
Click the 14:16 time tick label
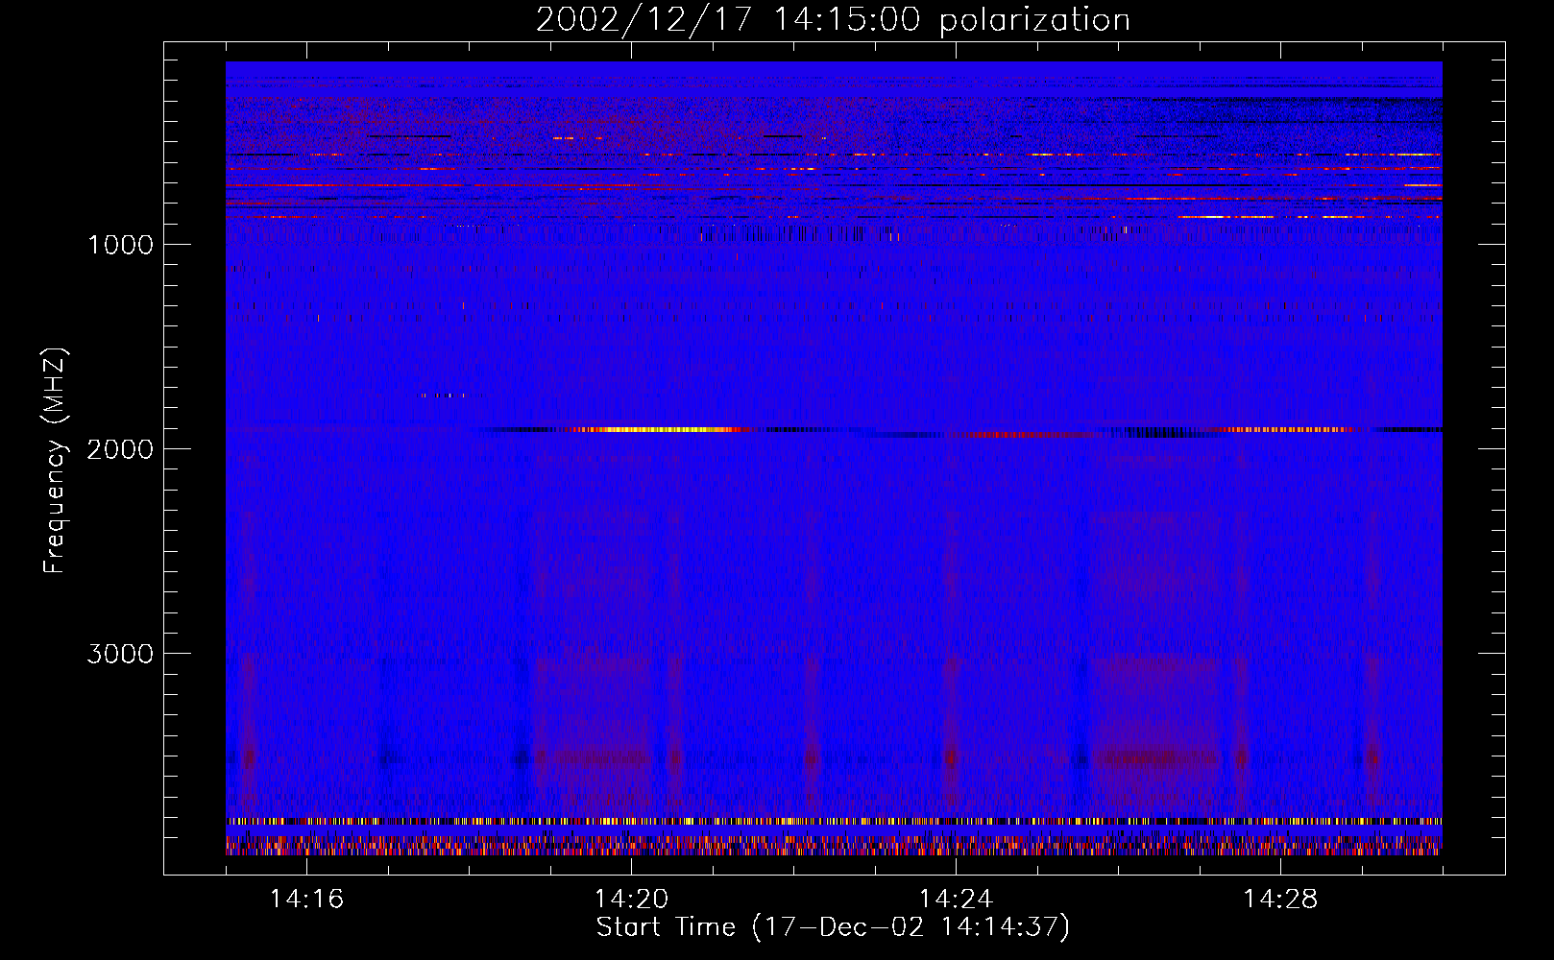tap(306, 899)
